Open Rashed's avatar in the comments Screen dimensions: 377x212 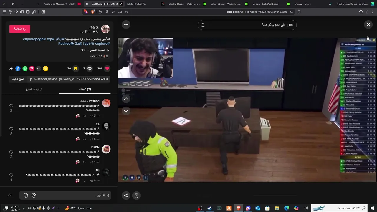coord(106,103)
